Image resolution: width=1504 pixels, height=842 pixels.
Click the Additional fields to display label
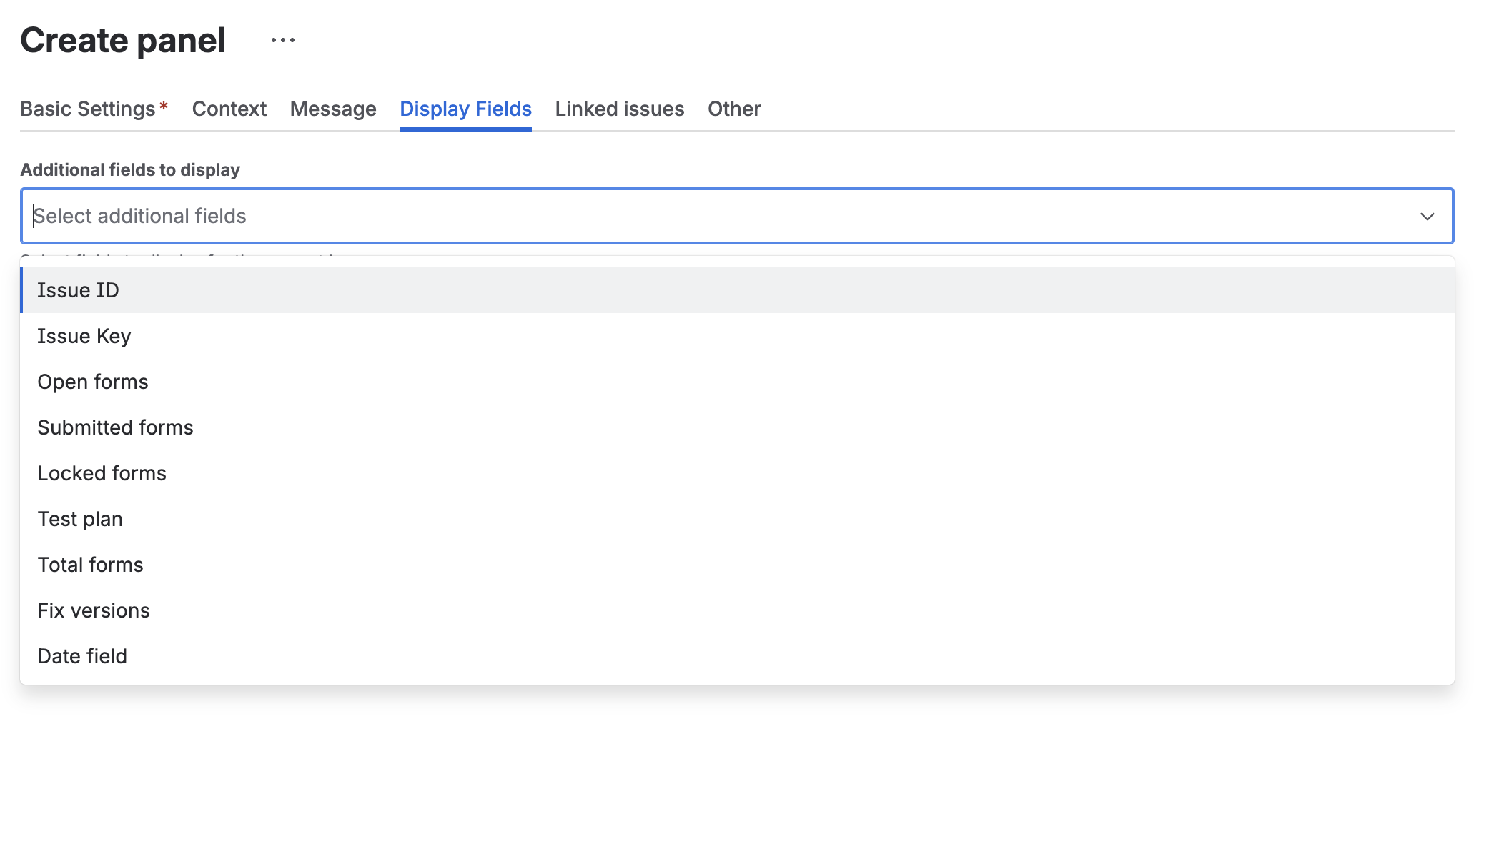130,169
